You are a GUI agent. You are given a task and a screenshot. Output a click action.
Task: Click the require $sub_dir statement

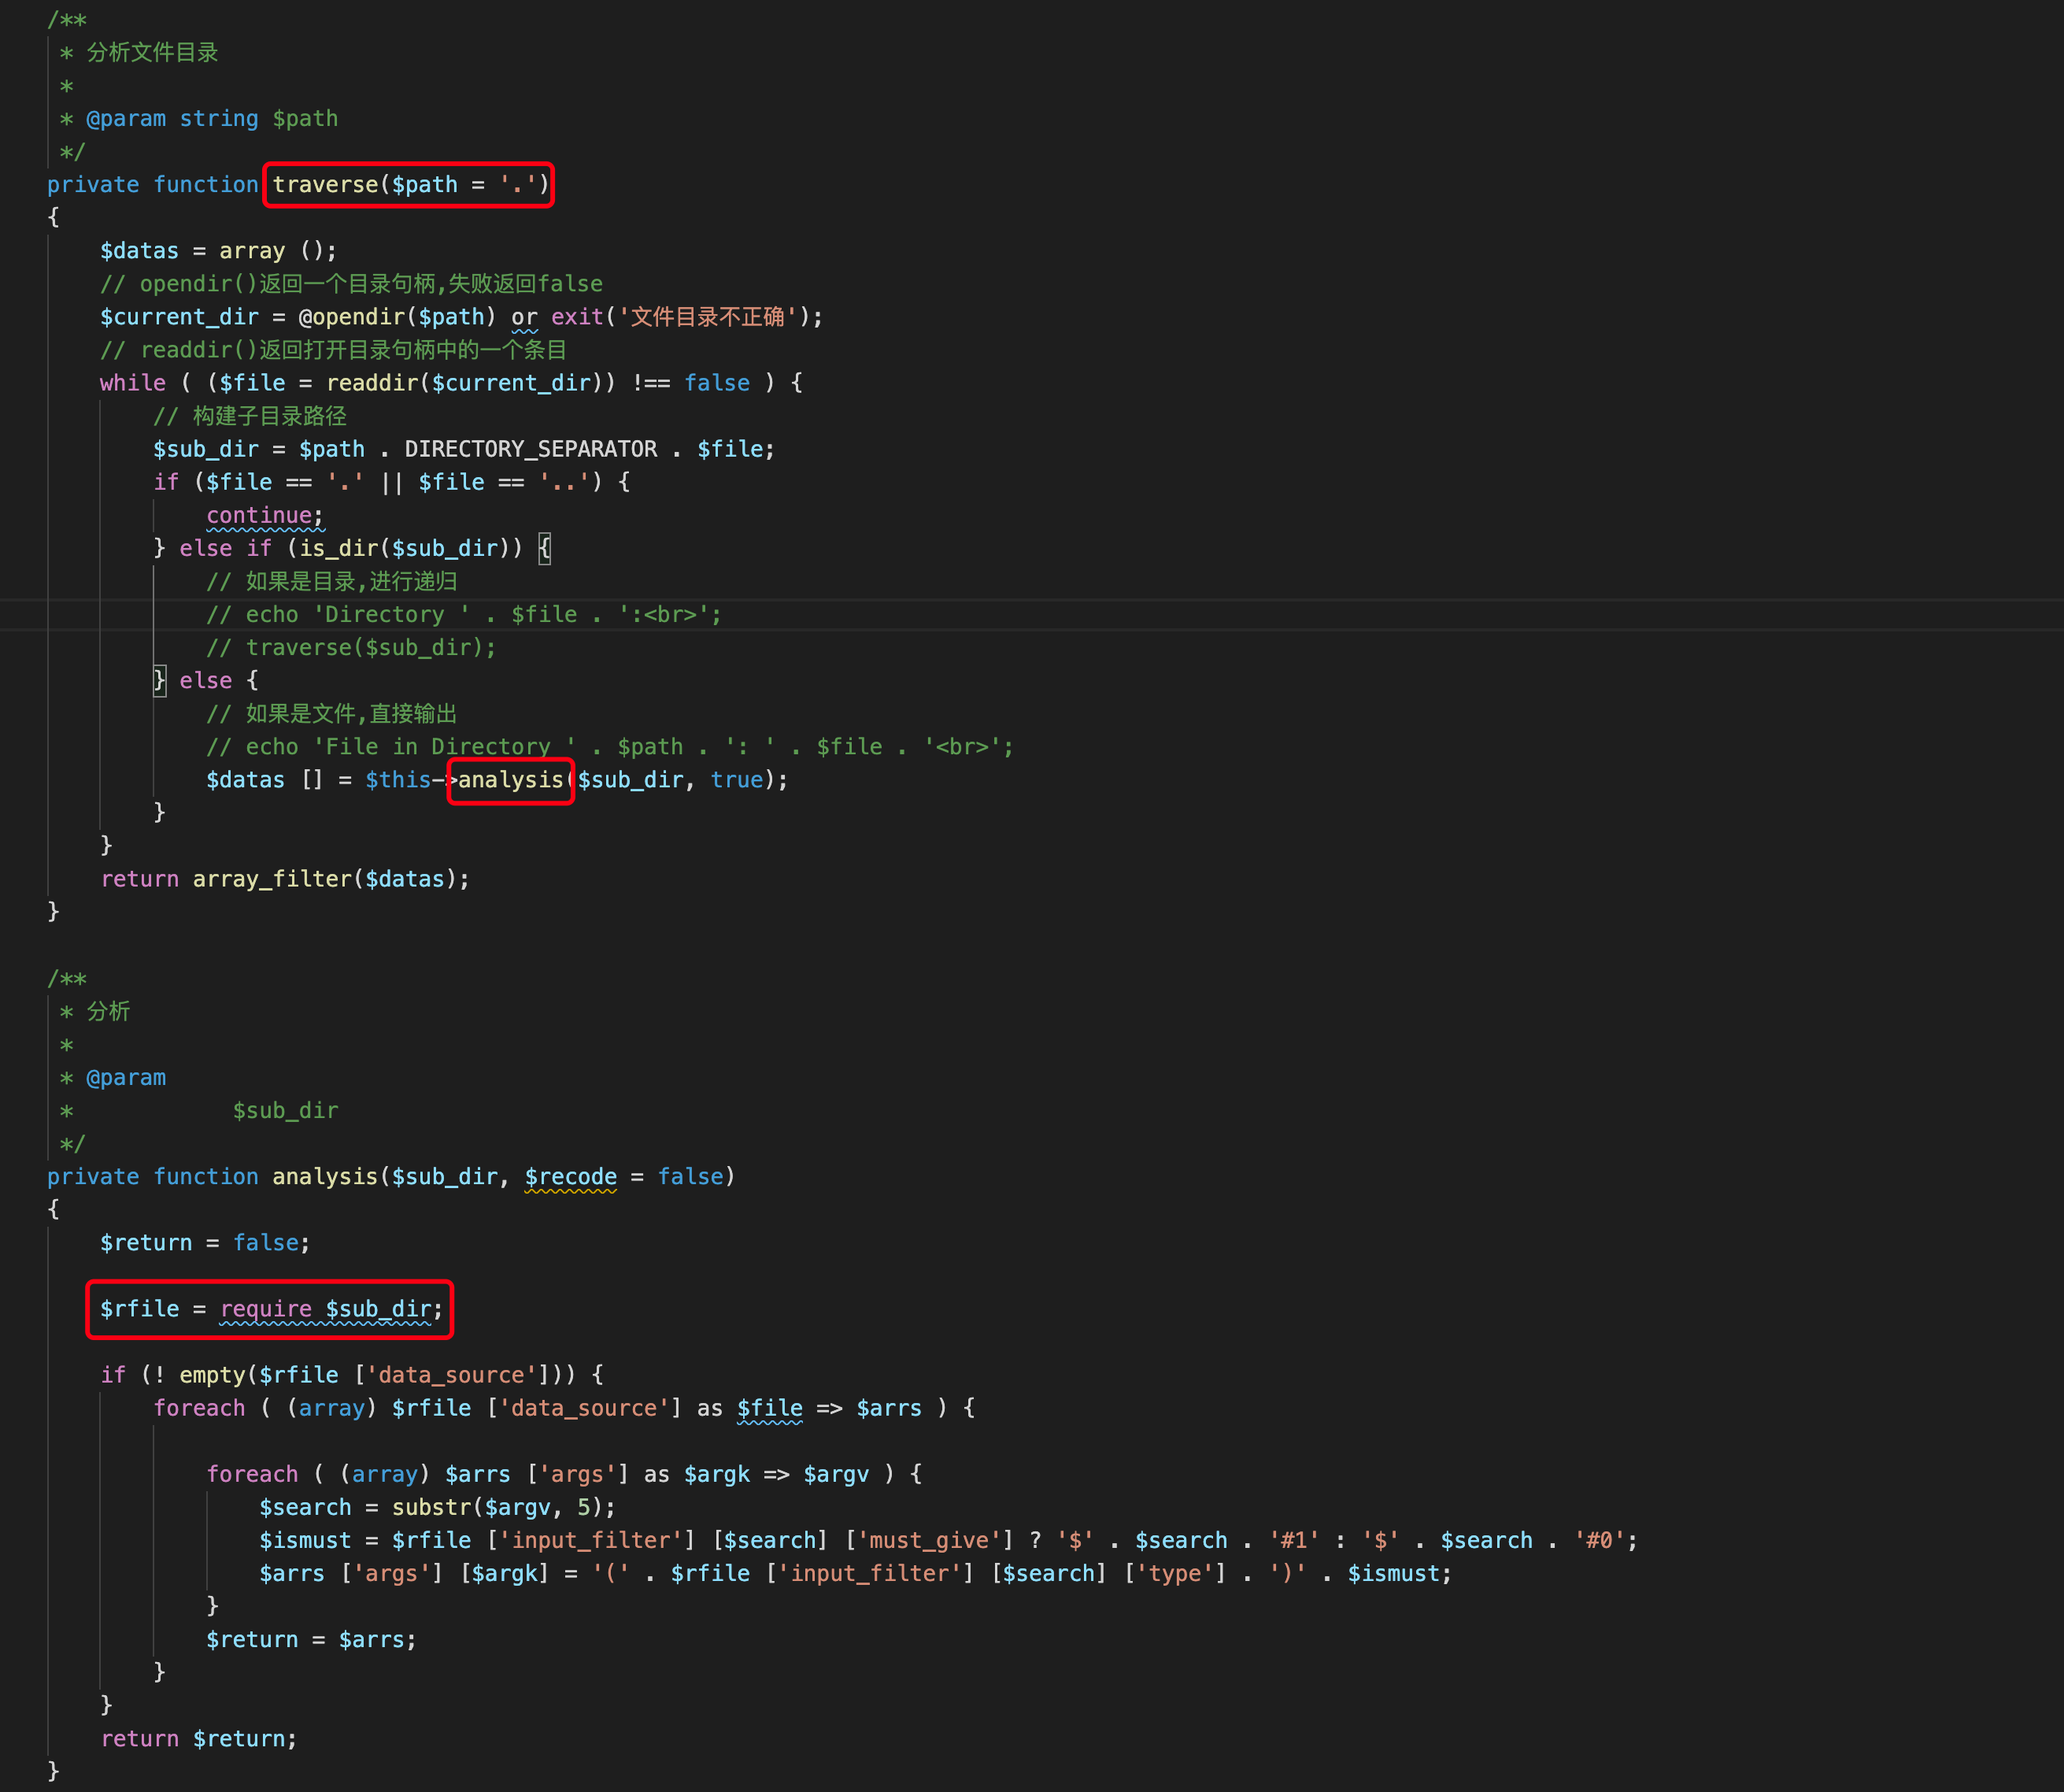[325, 1309]
